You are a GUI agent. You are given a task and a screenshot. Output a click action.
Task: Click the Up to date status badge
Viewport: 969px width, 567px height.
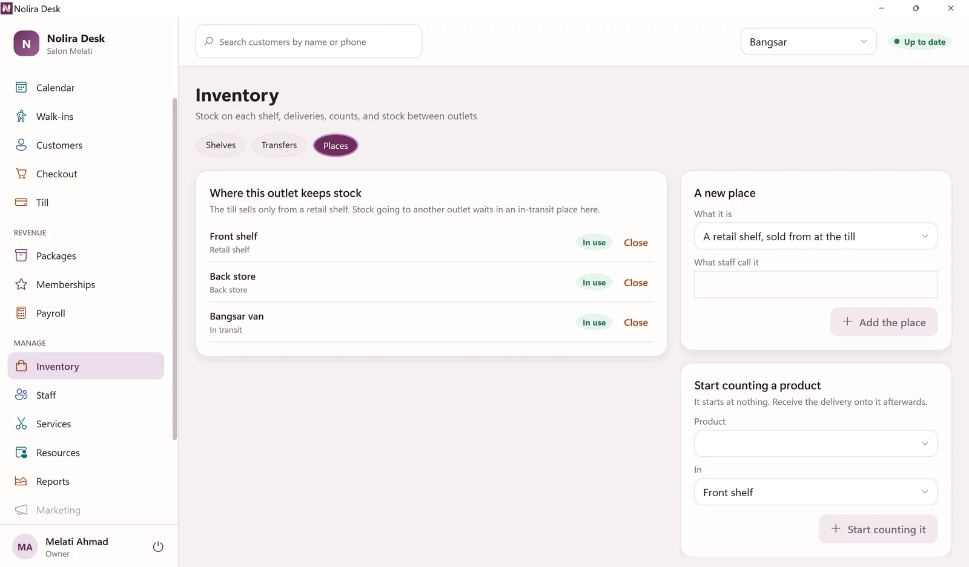(920, 42)
